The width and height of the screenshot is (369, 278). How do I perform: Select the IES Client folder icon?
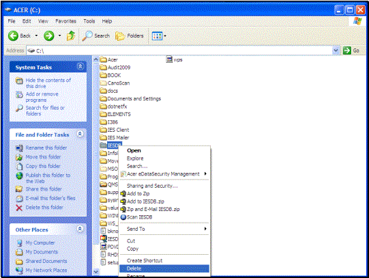(103, 130)
